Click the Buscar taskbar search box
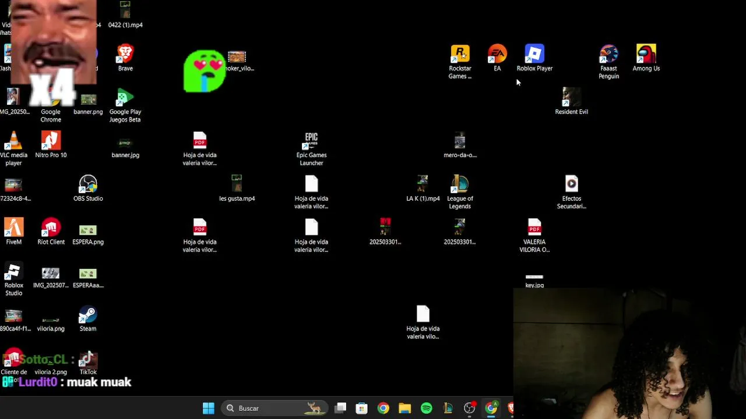The height and width of the screenshot is (419, 746). (x=274, y=409)
